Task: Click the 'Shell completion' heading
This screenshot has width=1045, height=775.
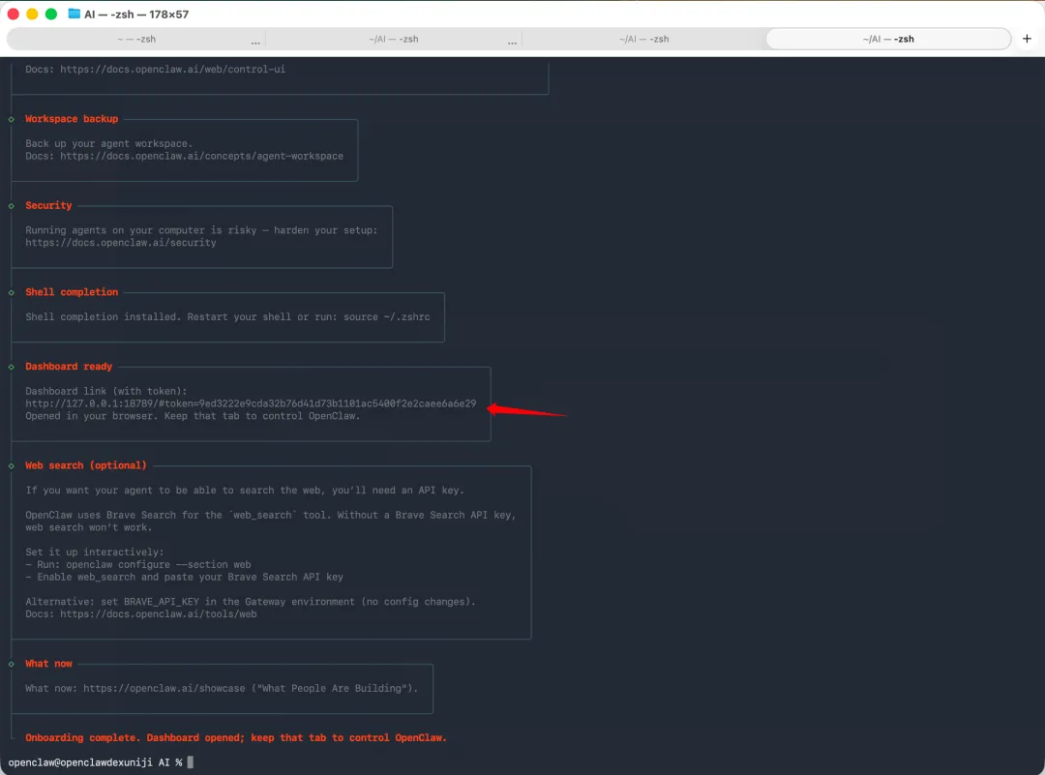Action: [72, 292]
